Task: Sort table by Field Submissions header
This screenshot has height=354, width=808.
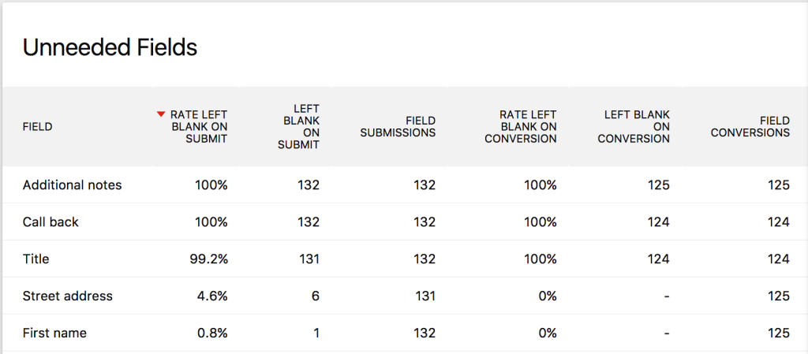Action: tap(398, 126)
